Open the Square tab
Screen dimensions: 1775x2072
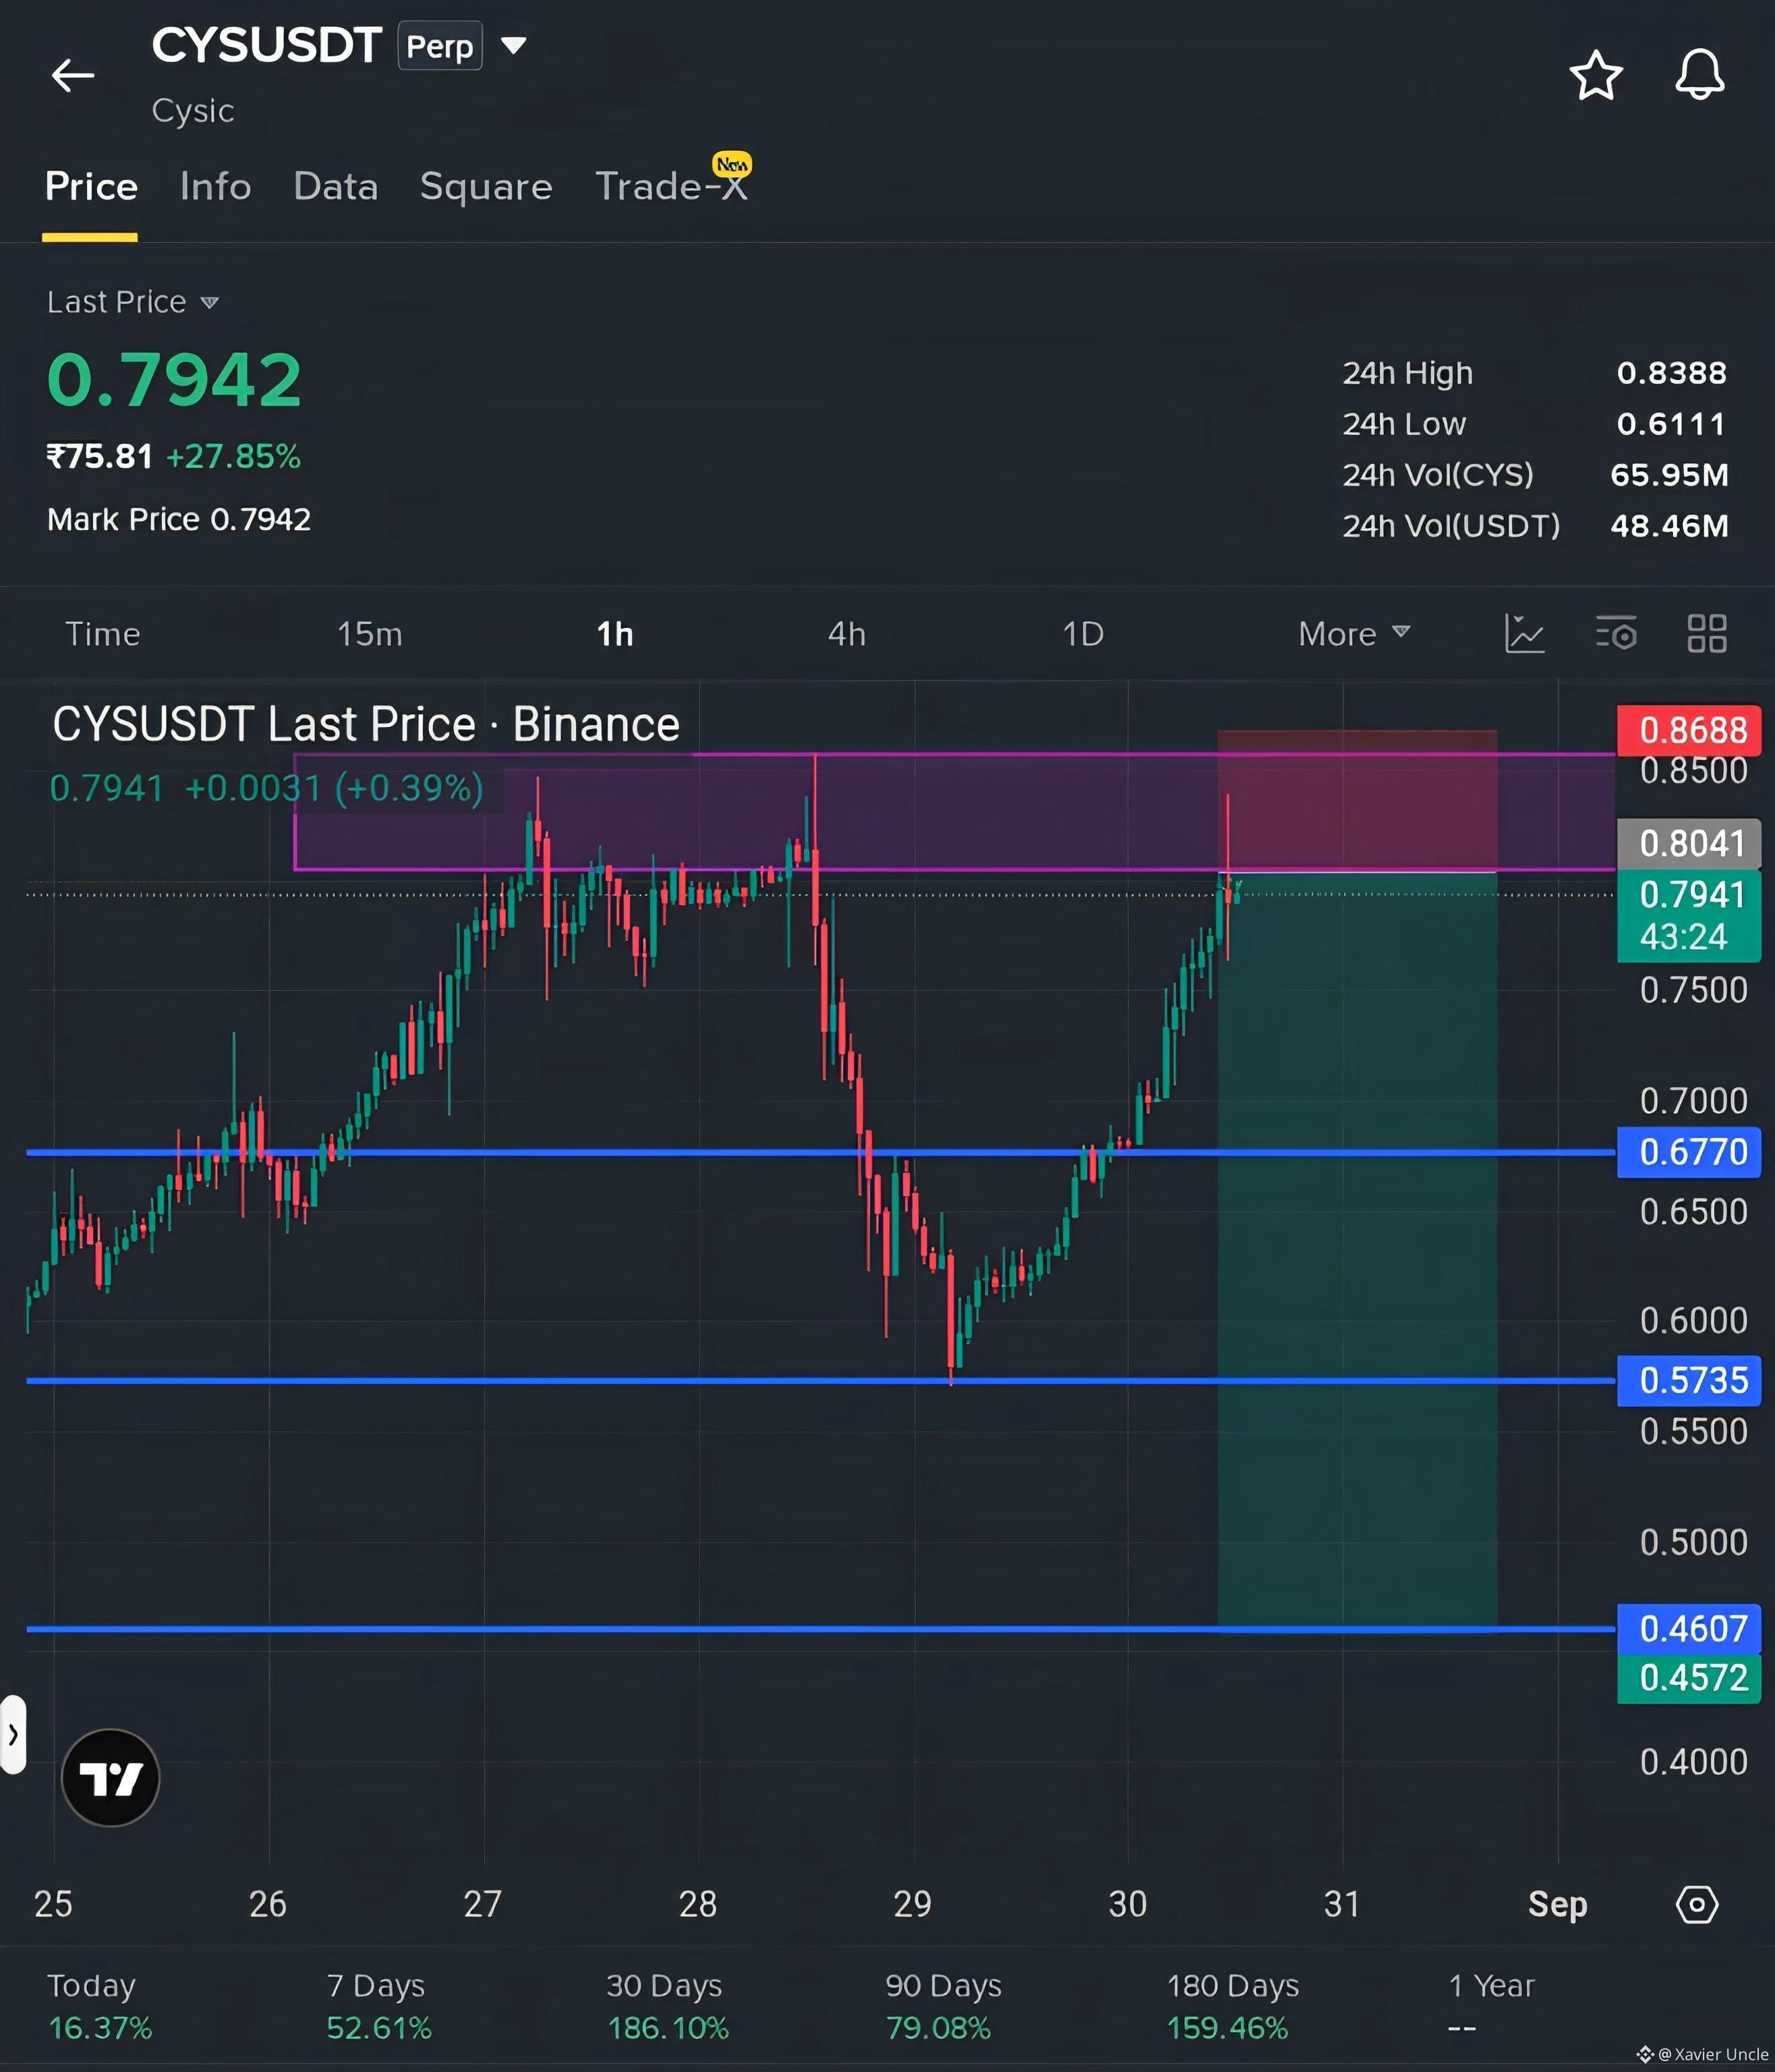(486, 186)
